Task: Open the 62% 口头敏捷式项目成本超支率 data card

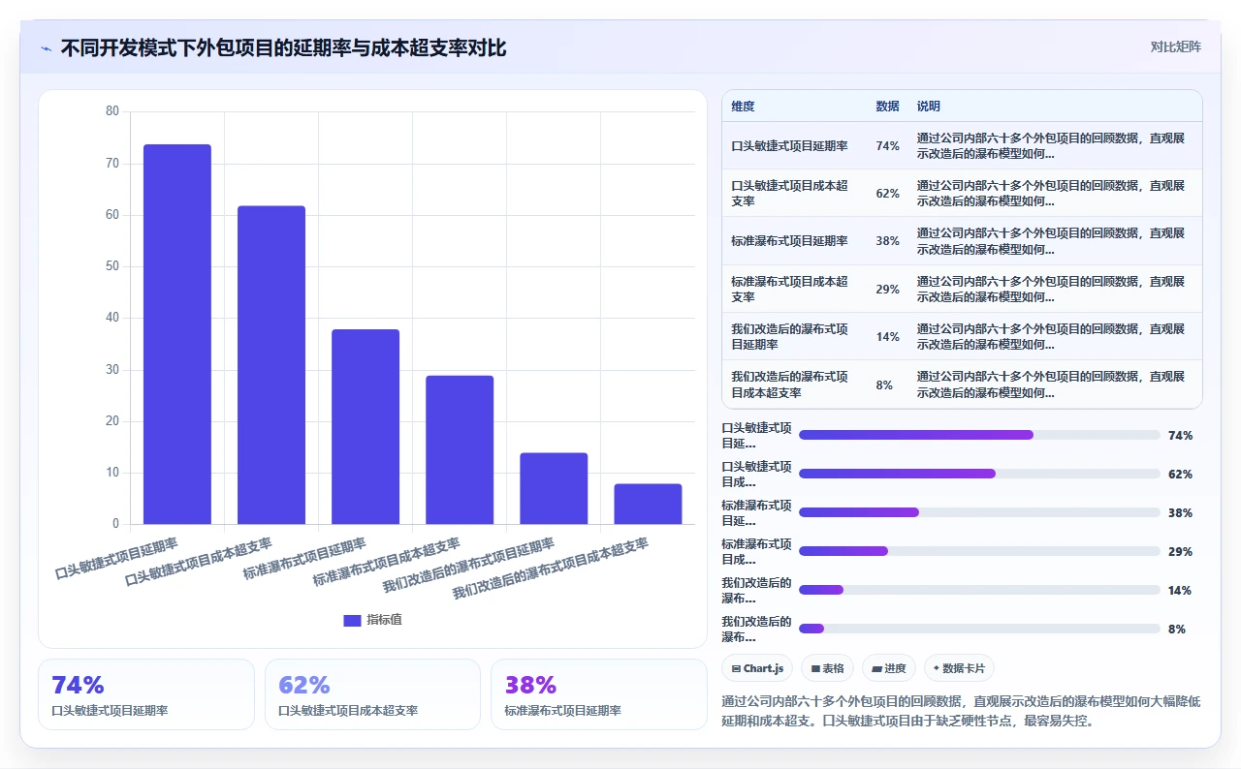Action: [x=372, y=694]
